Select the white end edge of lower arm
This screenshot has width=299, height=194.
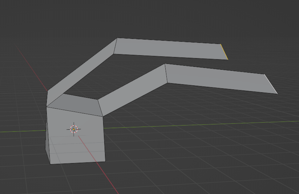coord(271,84)
